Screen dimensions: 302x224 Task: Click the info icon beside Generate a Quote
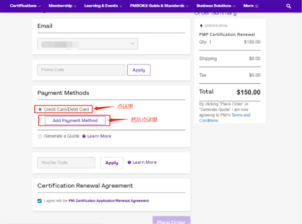pos(84,136)
